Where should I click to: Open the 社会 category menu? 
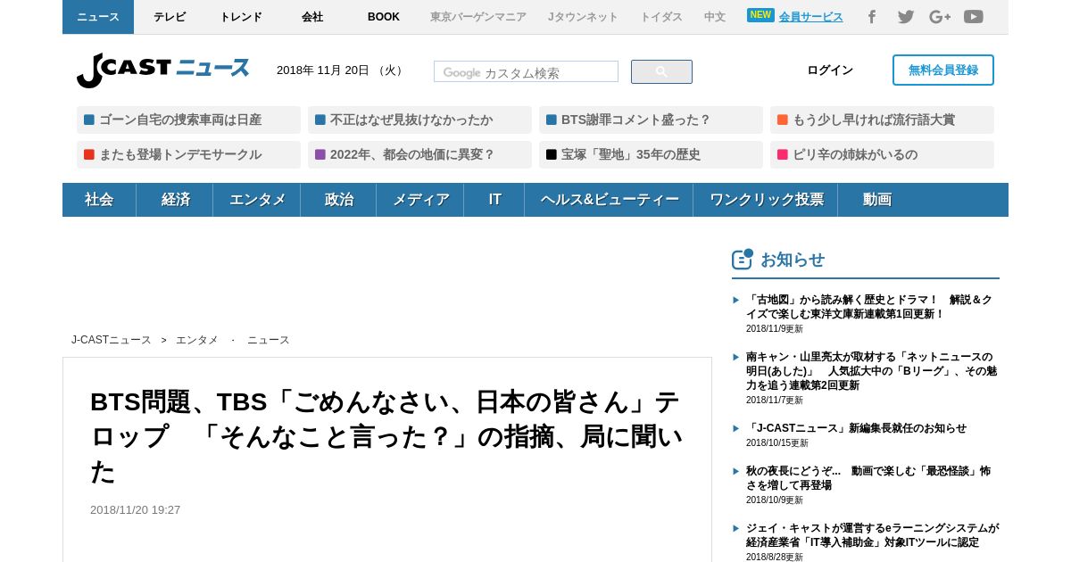click(x=99, y=200)
